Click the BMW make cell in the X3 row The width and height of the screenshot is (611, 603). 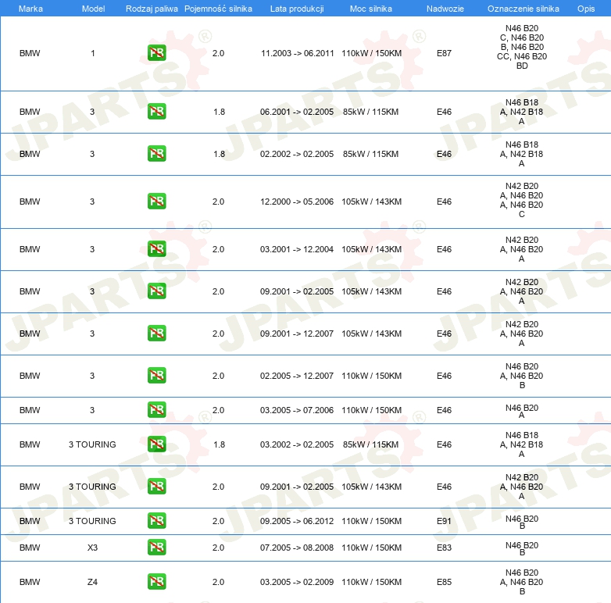(x=30, y=548)
